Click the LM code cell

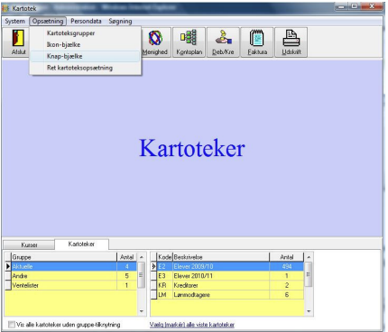[165, 295]
